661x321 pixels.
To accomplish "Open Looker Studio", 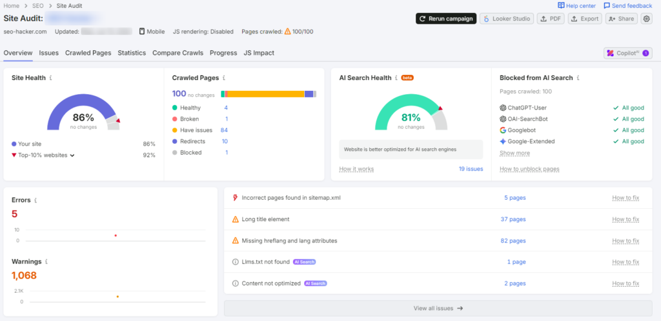I will (507, 19).
